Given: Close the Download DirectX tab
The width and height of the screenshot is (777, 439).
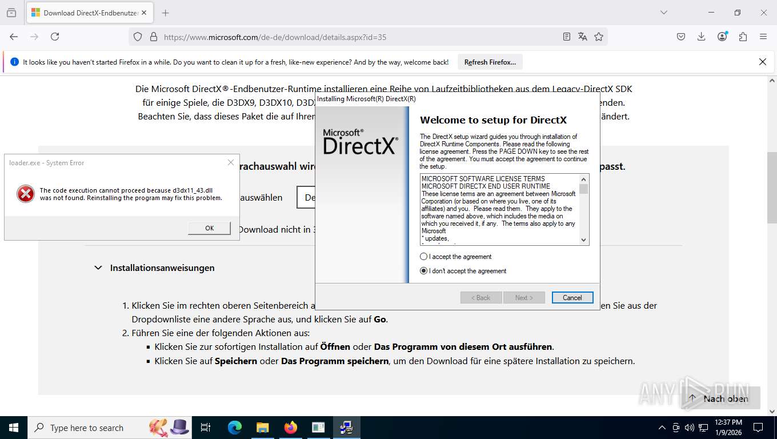Looking at the screenshot, I should 144,13.
